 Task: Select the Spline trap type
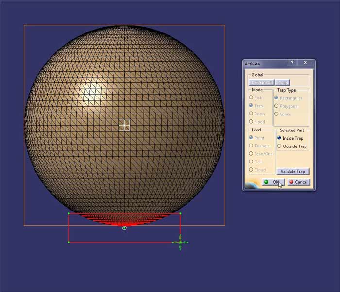(276, 114)
